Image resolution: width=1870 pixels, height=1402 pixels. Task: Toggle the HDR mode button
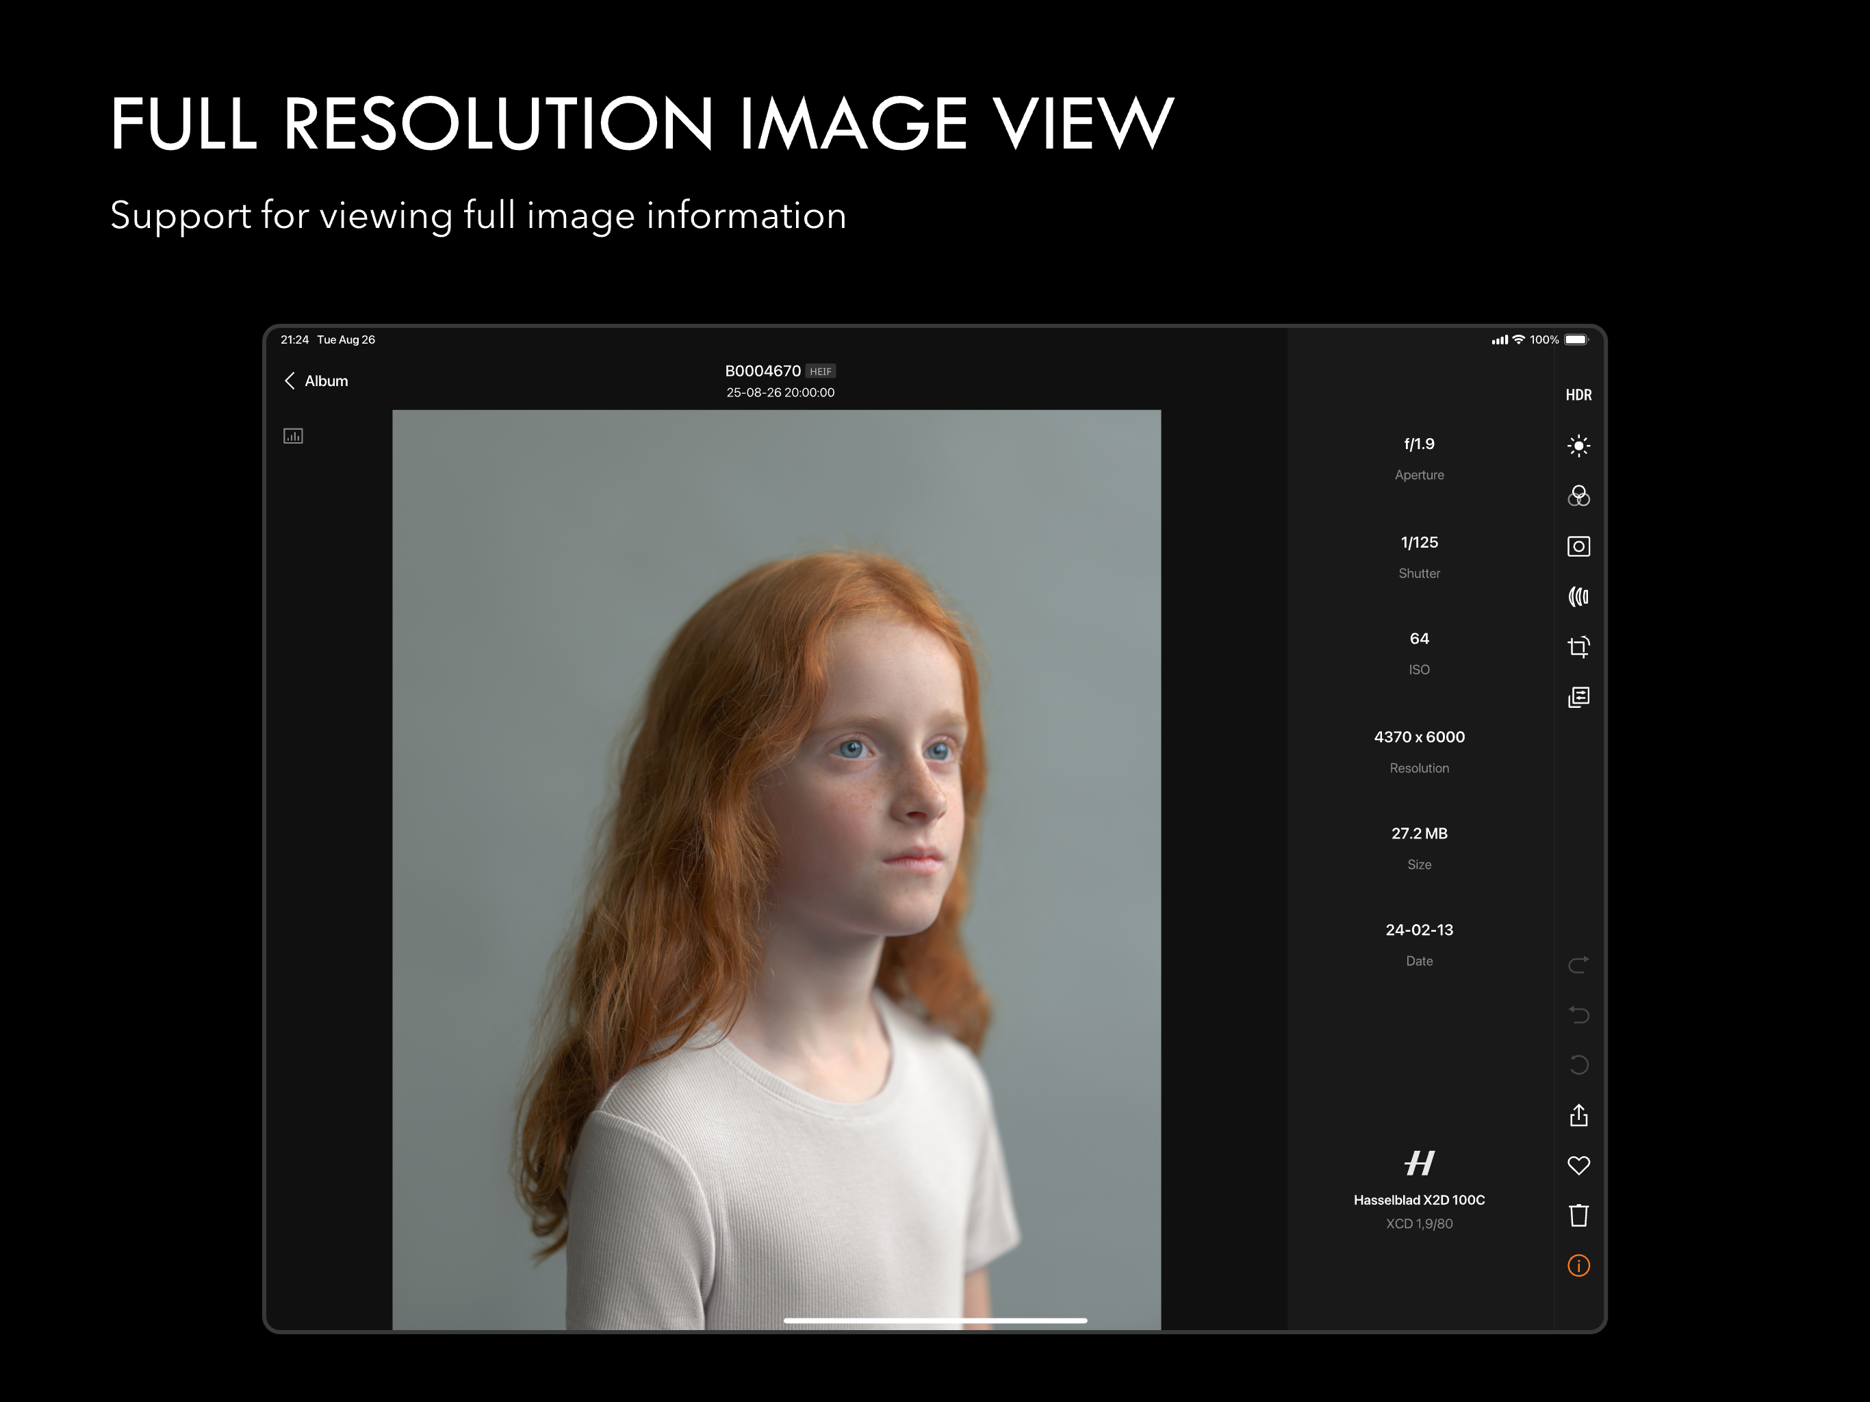point(1578,395)
